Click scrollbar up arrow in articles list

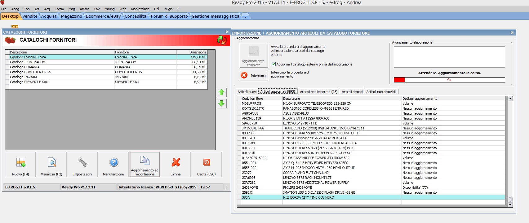pyautogui.click(x=510, y=99)
